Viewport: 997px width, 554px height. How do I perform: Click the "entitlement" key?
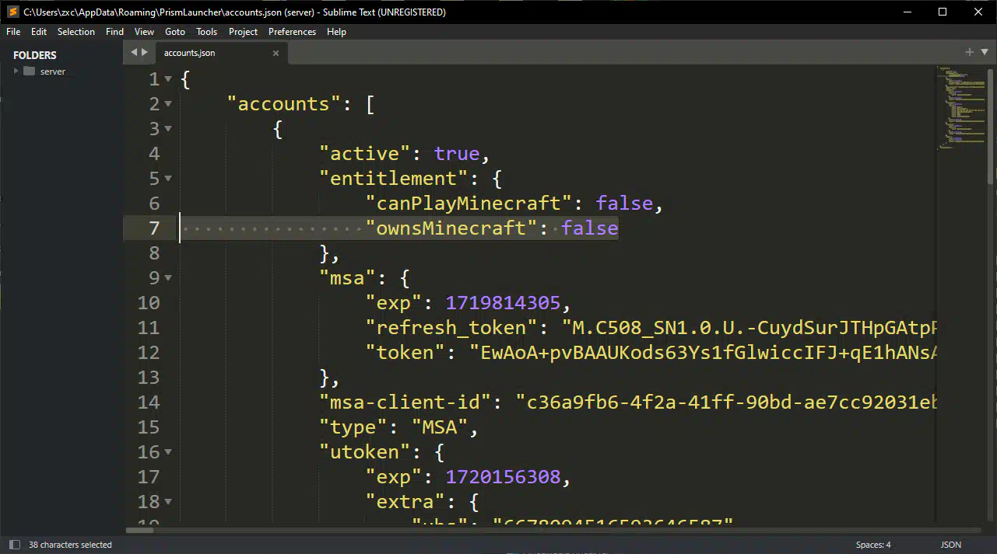(x=394, y=179)
